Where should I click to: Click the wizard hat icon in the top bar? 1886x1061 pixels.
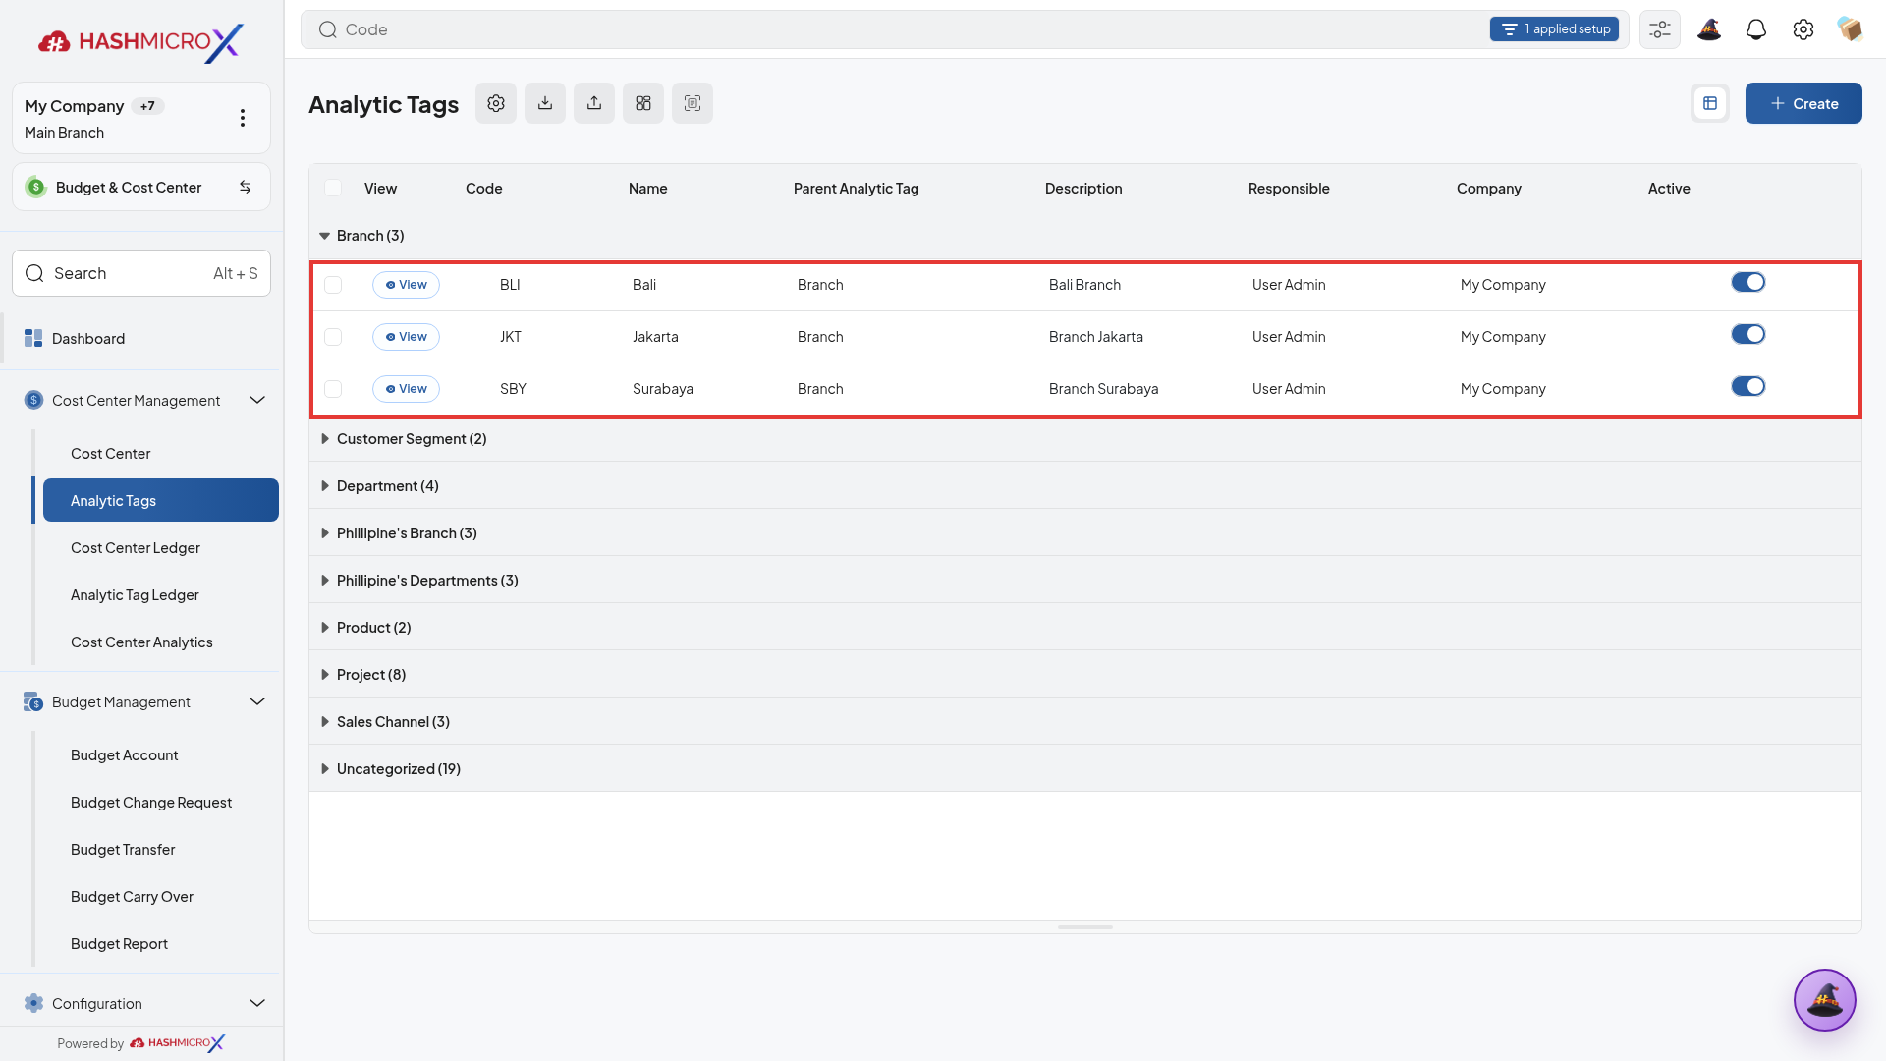click(1709, 29)
